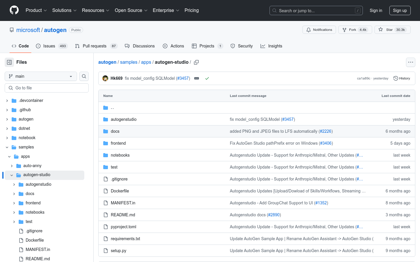Copy the autogen-studio path icon

196,62
